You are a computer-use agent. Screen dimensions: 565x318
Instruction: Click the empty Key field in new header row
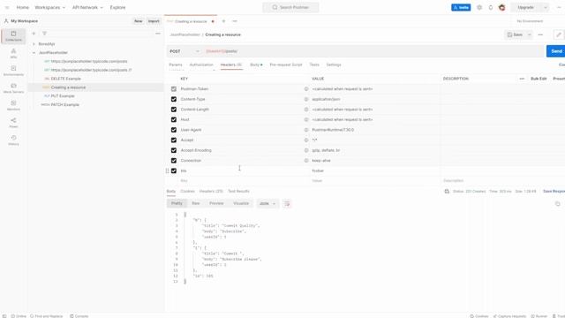(244, 180)
